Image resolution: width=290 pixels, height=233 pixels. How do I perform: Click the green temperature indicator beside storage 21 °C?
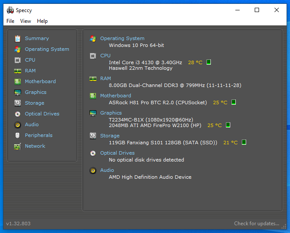pyautogui.click(x=244, y=142)
